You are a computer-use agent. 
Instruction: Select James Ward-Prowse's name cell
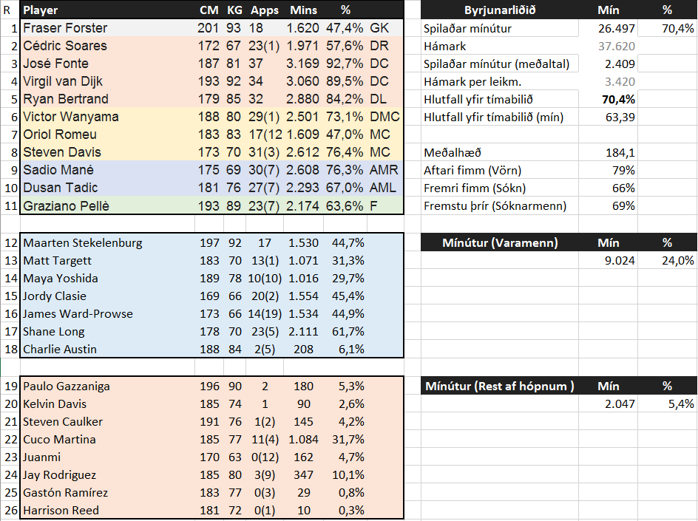(107, 313)
